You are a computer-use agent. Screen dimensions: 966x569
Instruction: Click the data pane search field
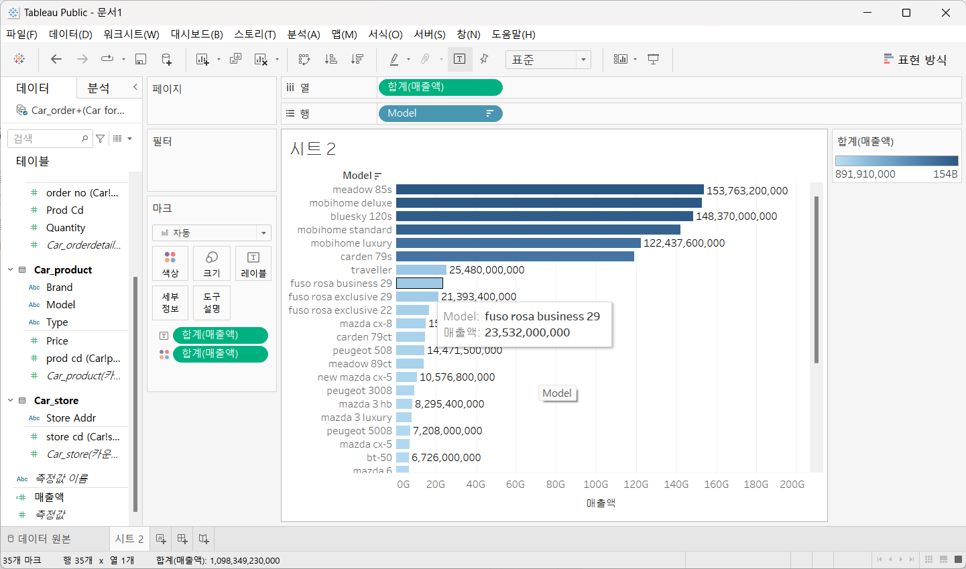coord(52,139)
